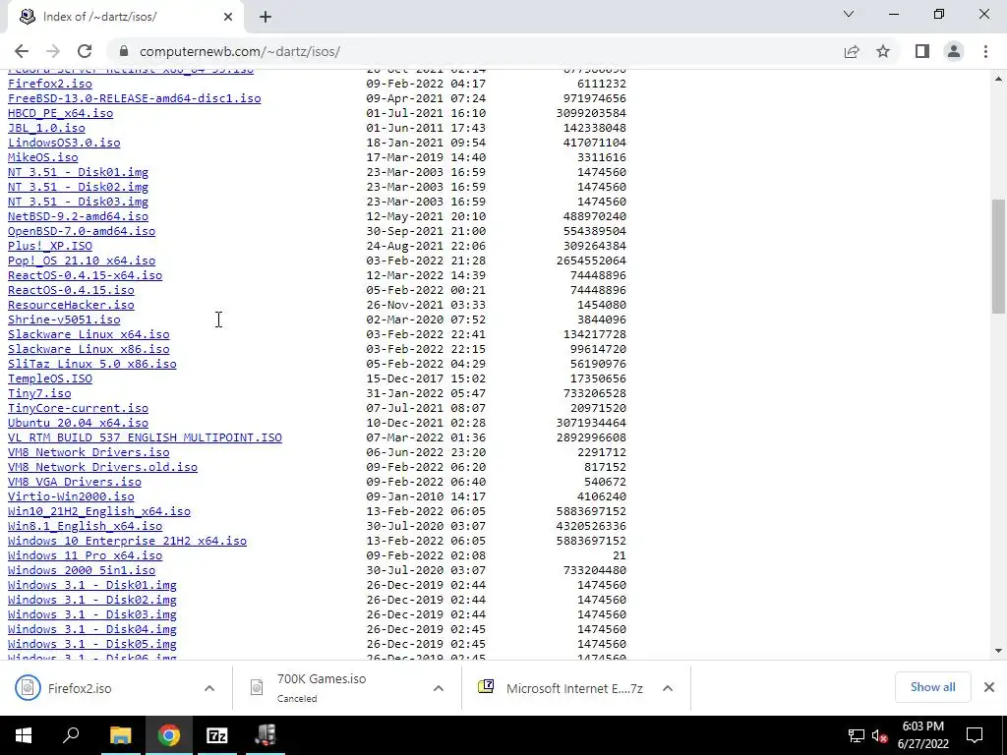Open Virtio-Win2000.iso link
Screen dimensions: 1007x755
(x=71, y=496)
